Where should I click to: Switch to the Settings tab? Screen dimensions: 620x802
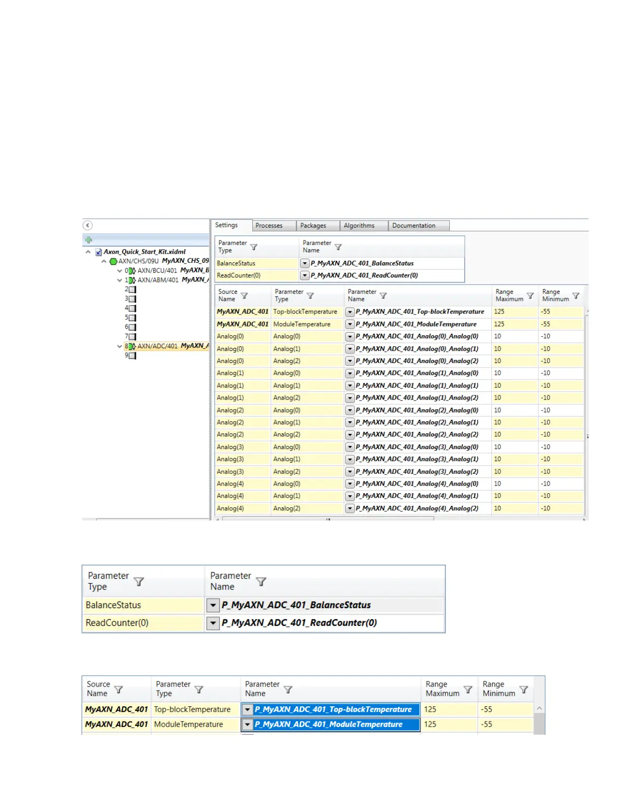pyautogui.click(x=226, y=225)
